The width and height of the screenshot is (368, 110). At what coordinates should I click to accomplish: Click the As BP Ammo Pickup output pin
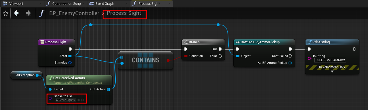[x=290, y=63]
